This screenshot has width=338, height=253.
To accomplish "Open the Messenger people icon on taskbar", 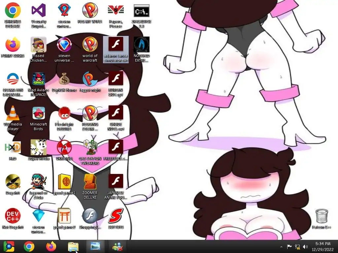I will click(x=118, y=246).
